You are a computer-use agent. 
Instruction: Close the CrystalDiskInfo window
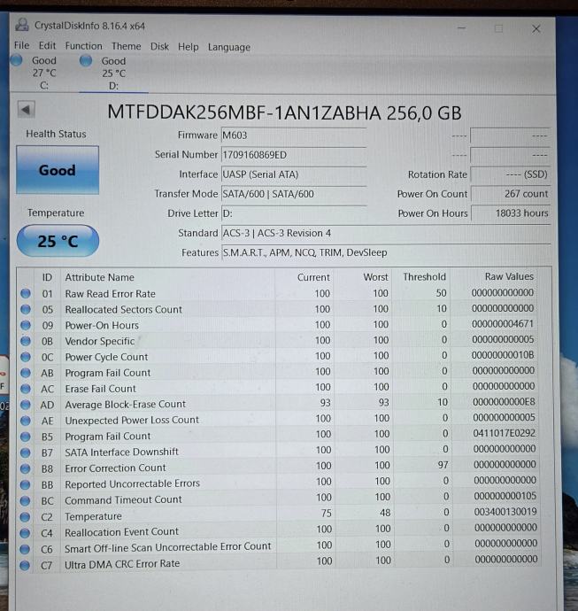point(536,29)
